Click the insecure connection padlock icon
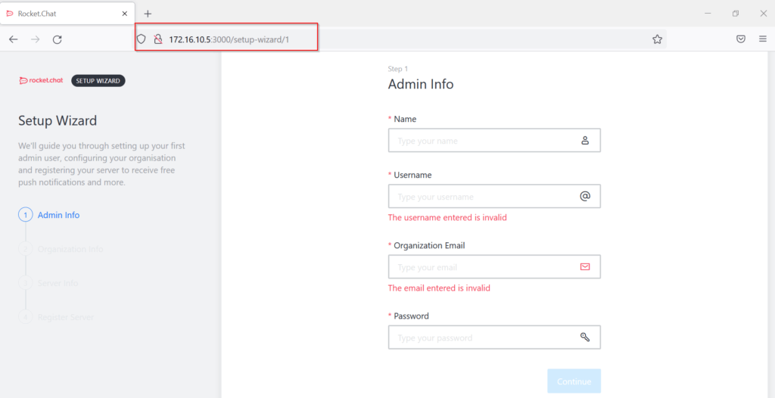Screen dimensions: 775x398 point(158,39)
